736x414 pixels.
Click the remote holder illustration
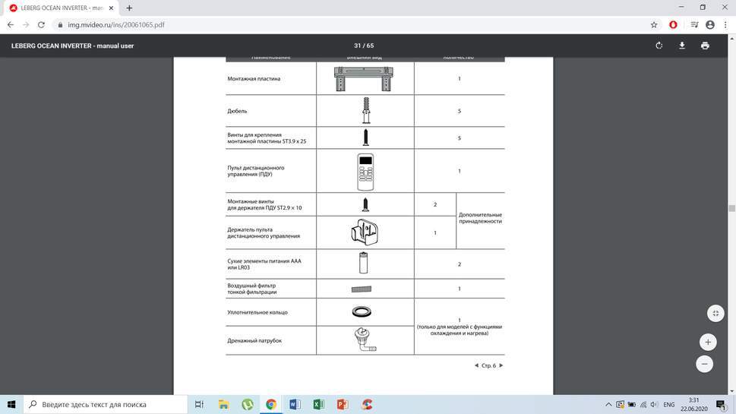(x=365, y=232)
